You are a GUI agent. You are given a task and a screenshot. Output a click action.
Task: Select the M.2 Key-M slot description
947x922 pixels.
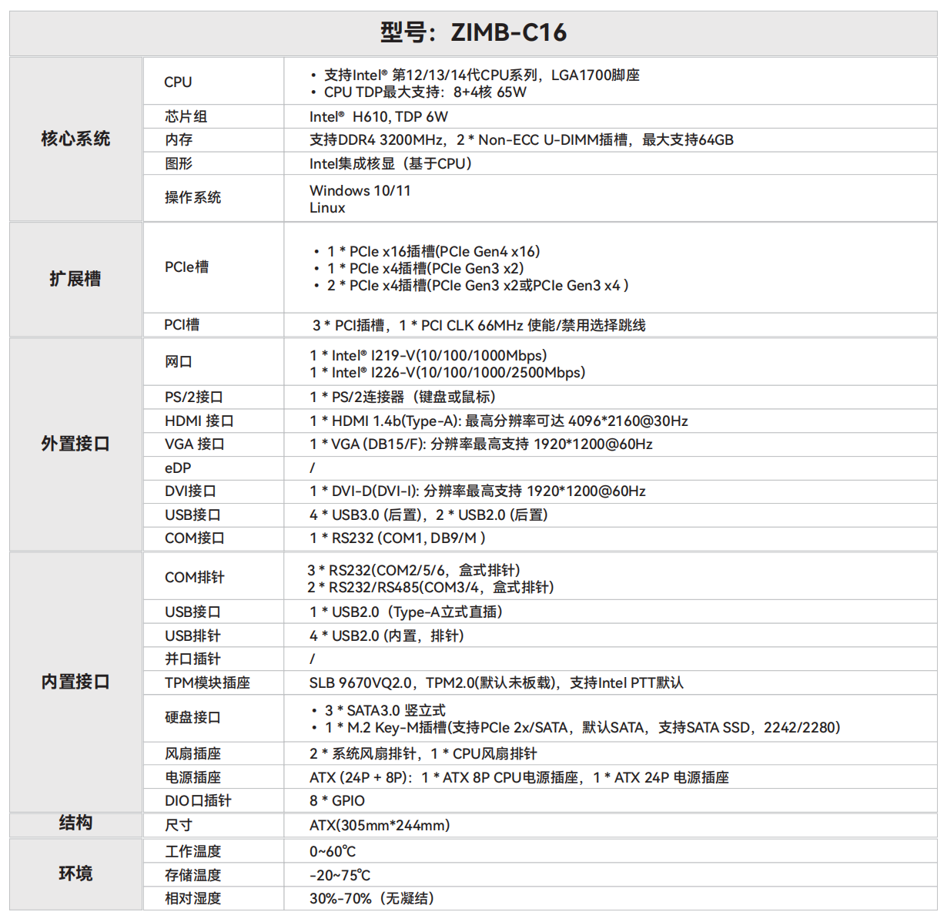582,728
